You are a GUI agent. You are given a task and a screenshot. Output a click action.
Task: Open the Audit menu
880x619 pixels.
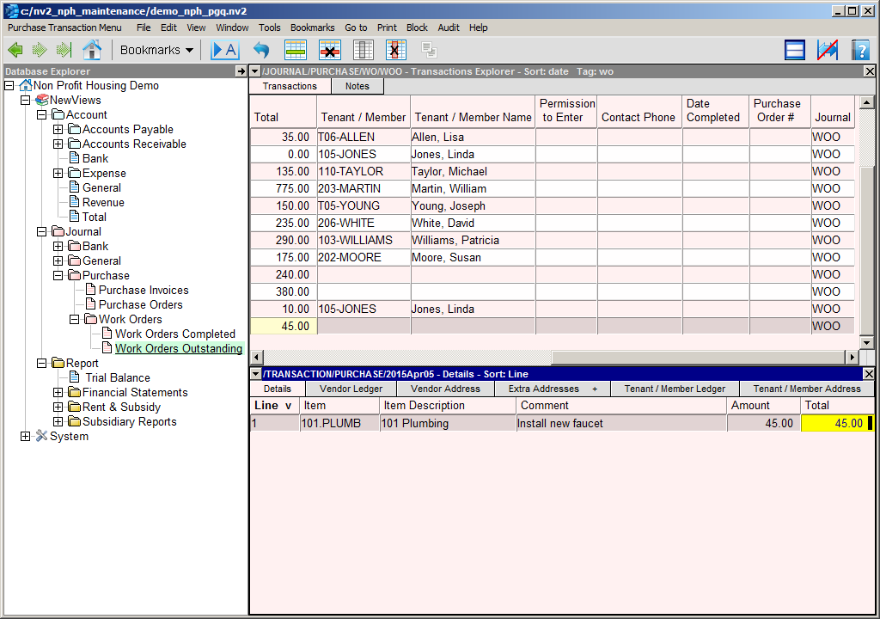[449, 28]
